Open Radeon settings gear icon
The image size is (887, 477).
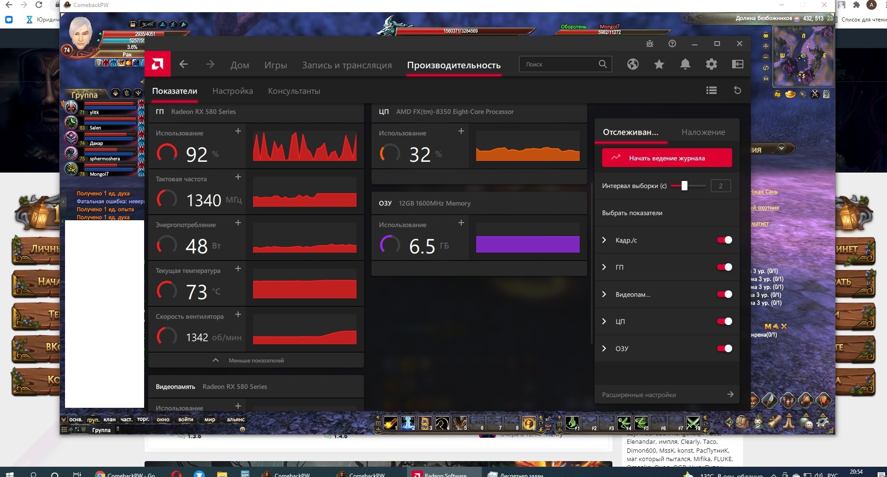pyautogui.click(x=712, y=65)
